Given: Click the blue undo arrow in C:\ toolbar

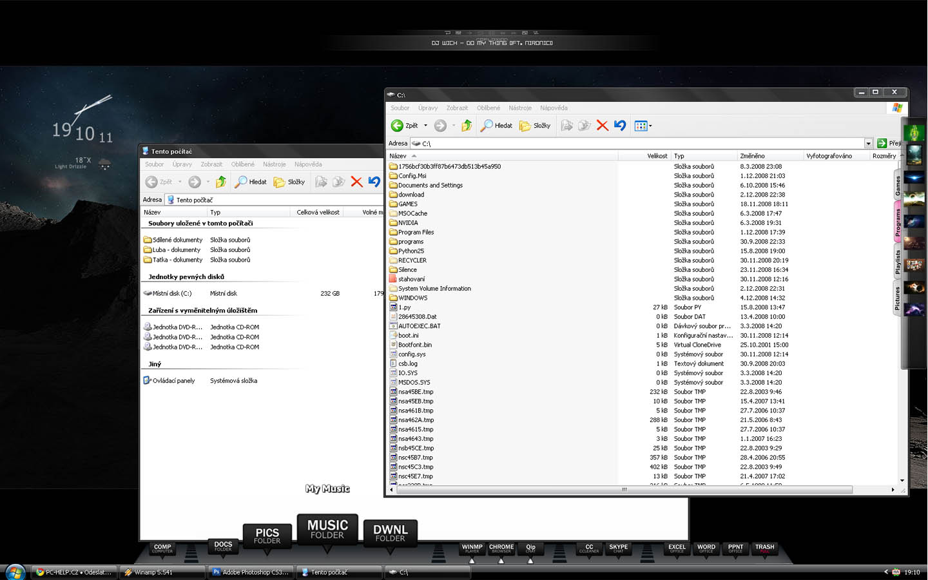Looking at the screenshot, I should (620, 126).
